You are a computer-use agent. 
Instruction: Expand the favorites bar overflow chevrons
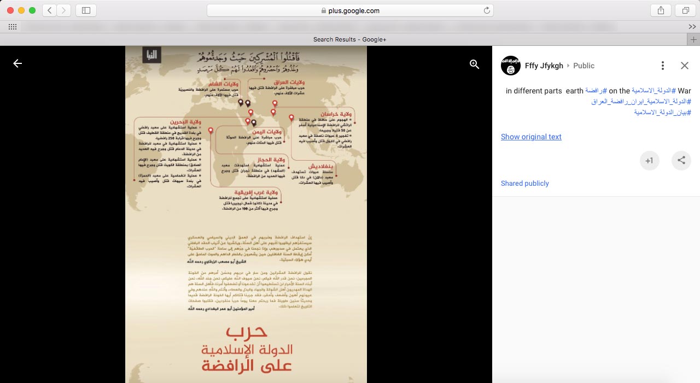point(692,27)
